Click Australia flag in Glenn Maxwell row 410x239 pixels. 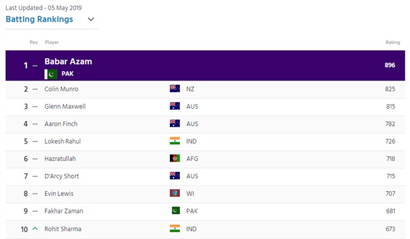pos(175,106)
